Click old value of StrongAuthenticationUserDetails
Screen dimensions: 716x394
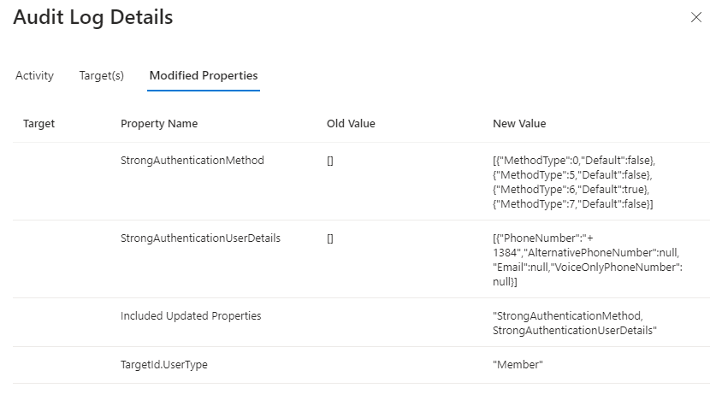click(330, 238)
